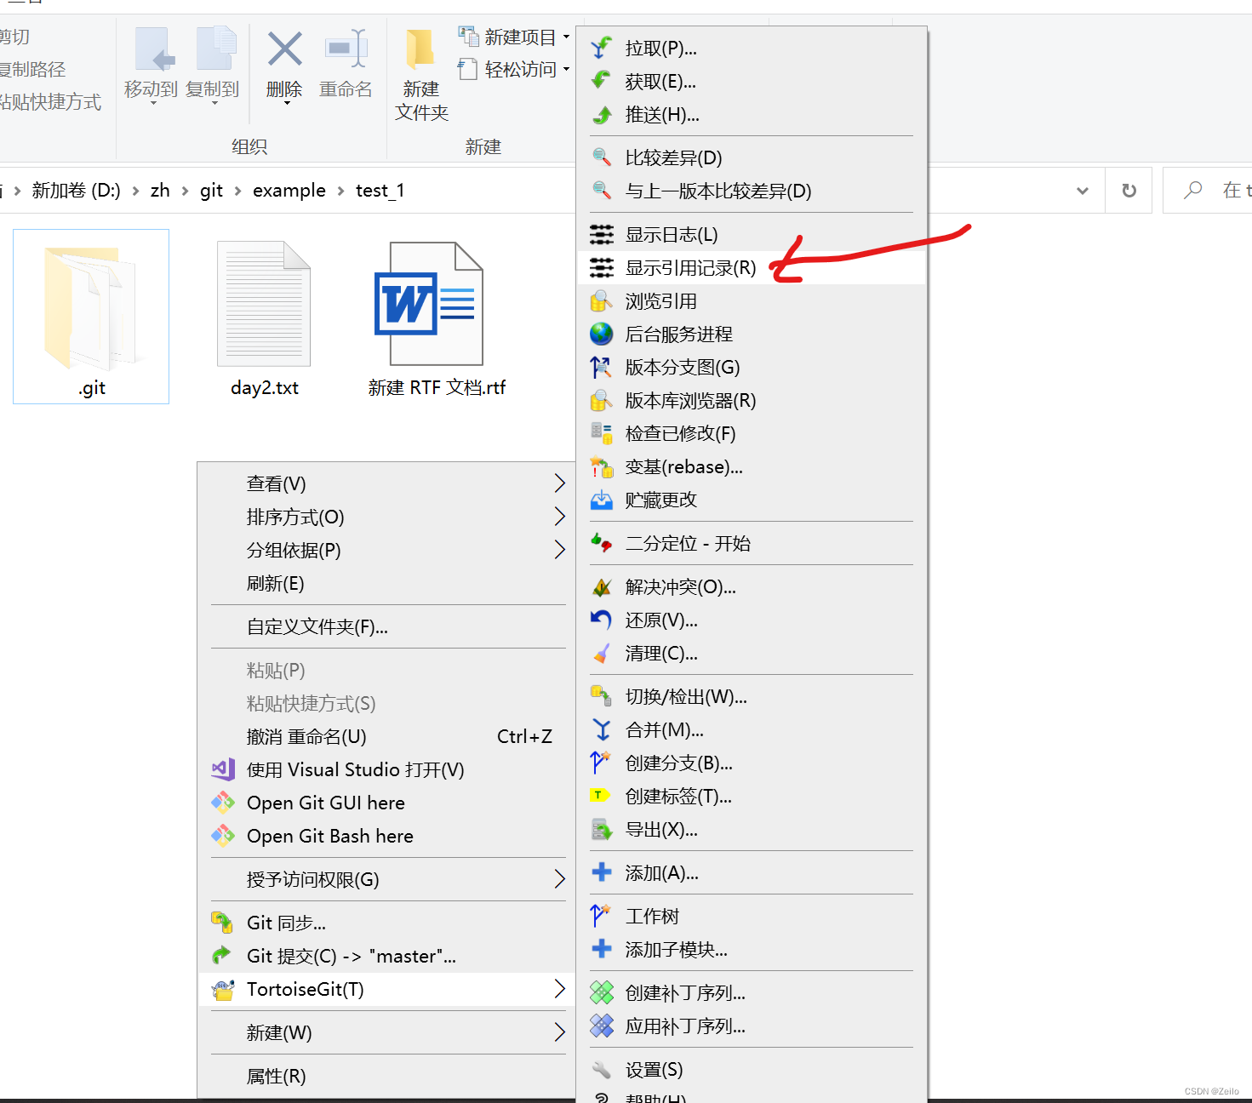Click the Pull (拉取) icon
The width and height of the screenshot is (1252, 1103).
(x=602, y=48)
